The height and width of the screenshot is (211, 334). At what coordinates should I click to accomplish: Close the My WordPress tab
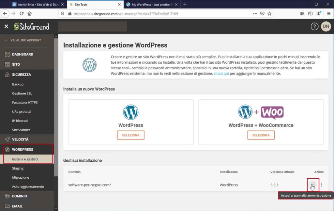point(176,4)
